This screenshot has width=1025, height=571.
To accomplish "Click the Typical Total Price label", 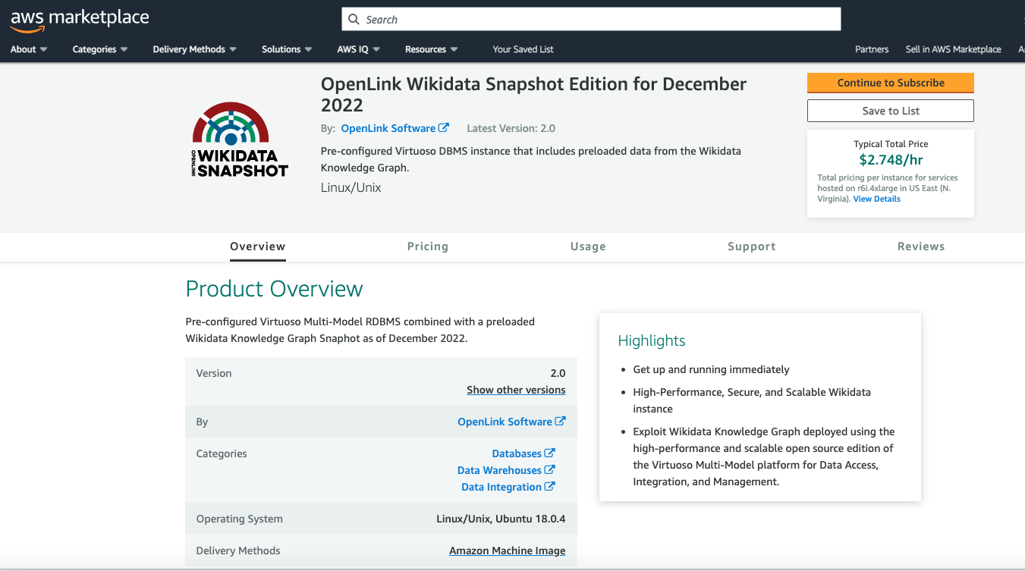I will click(891, 144).
